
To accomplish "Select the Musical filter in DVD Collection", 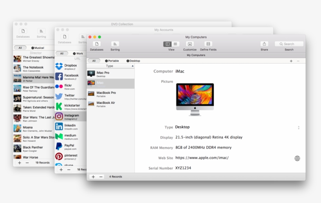I will pyautogui.click(x=38, y=48).
